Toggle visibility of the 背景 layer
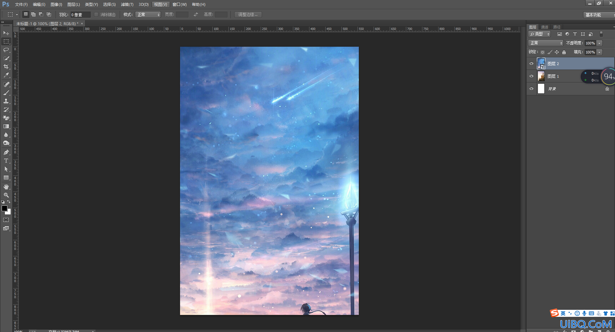This screenshot has width=615, height=332. point(531,89)
